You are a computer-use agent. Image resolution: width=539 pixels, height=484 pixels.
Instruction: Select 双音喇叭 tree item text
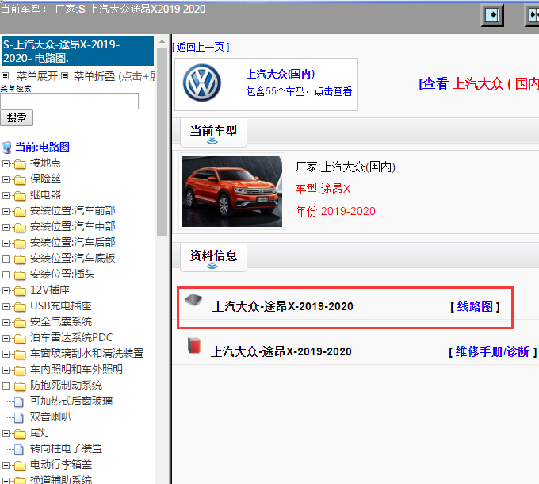(51, 417)
